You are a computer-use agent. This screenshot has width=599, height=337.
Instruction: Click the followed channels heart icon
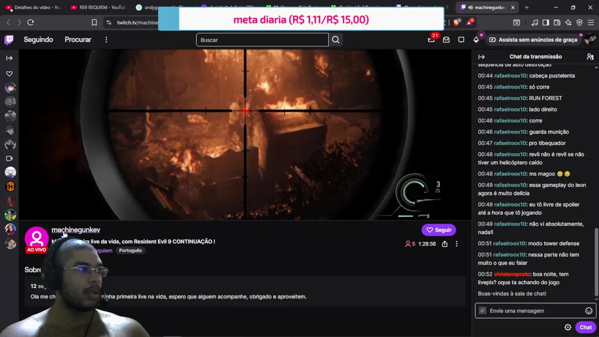tap(9, 74)
